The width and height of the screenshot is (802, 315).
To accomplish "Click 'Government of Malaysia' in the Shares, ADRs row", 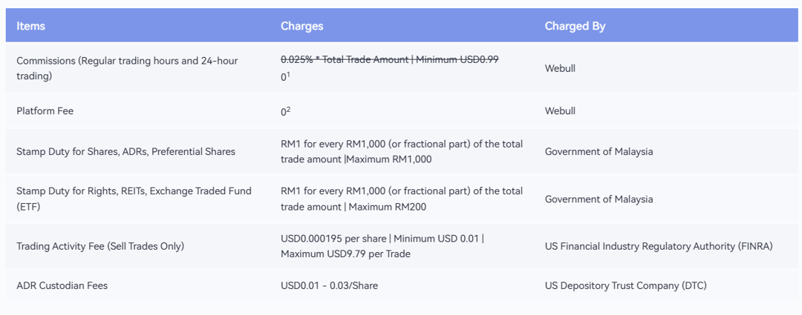I will [599, 152].
